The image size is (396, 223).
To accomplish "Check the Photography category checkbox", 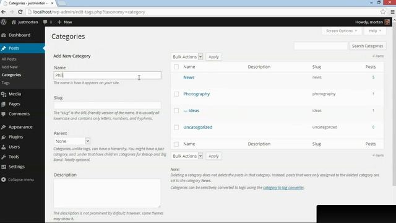I will pyautogui.click(x=176, y=94).
